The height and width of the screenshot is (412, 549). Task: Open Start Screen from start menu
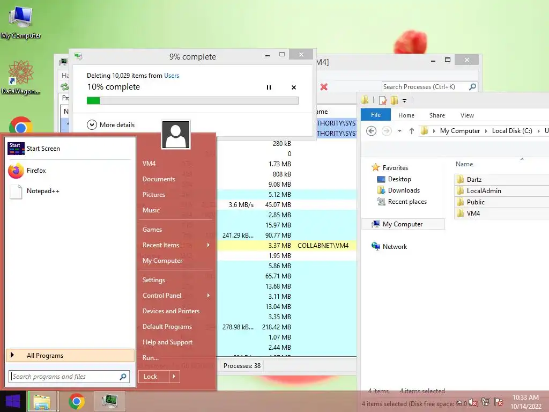tap(69, 149)
